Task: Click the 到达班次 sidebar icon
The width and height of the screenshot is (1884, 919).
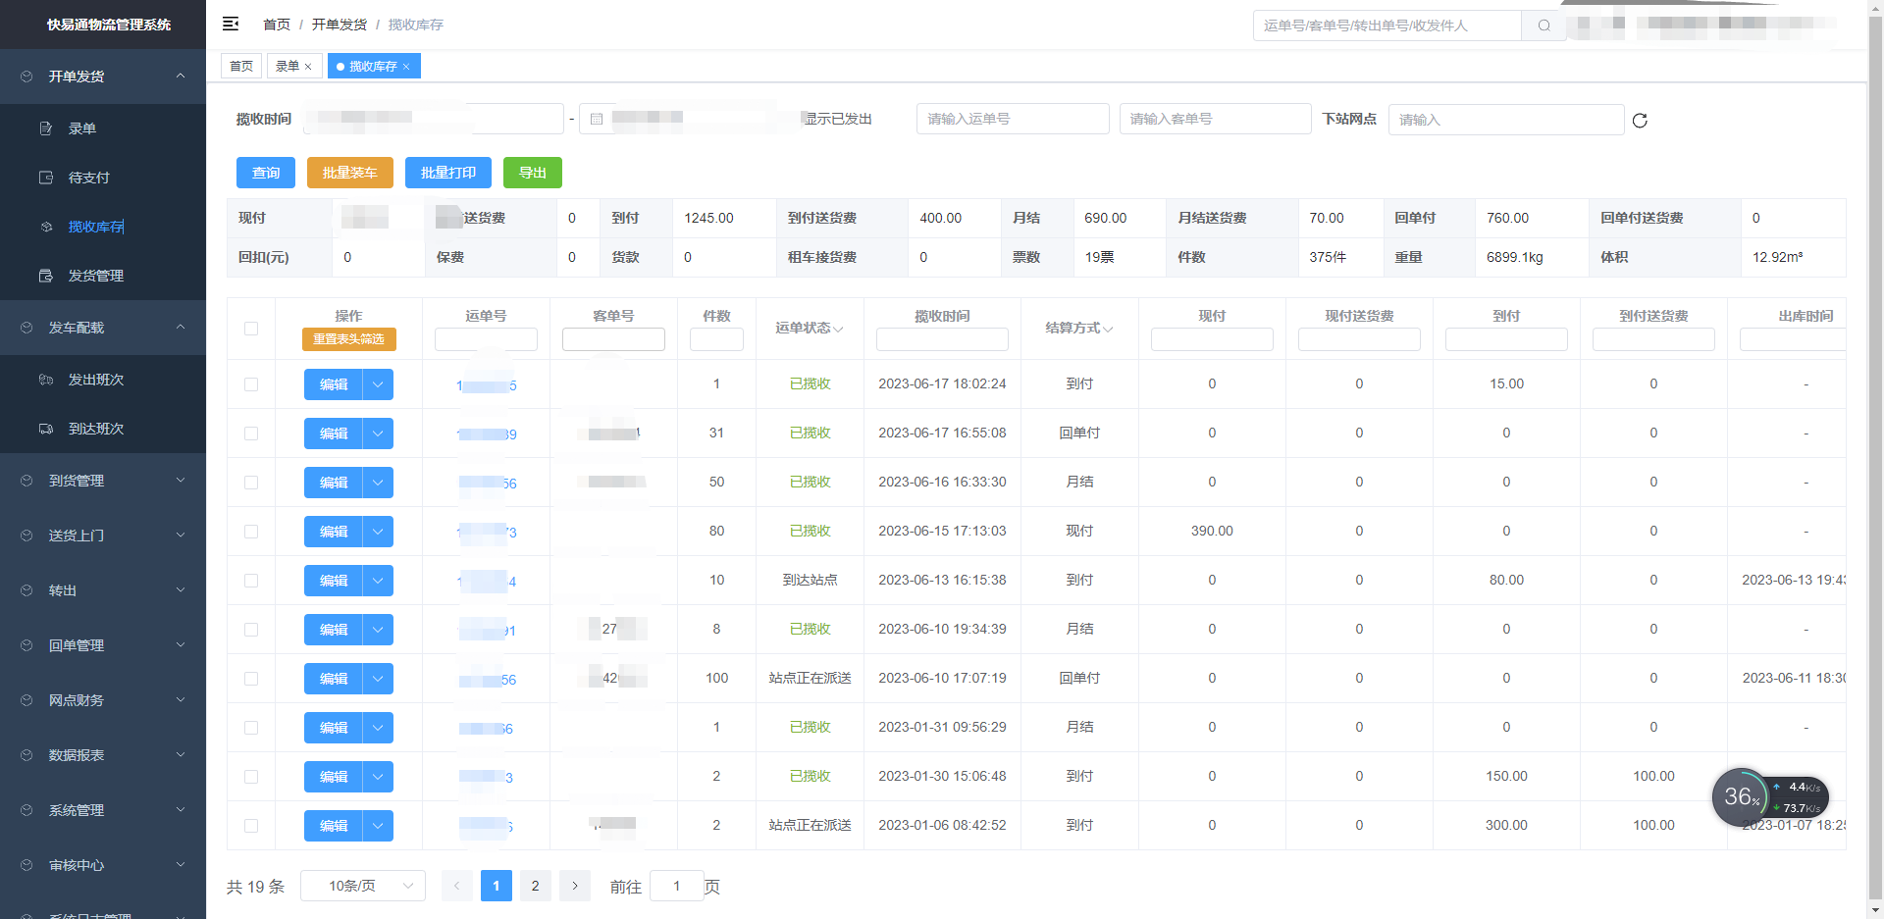Action: [46, 429]
